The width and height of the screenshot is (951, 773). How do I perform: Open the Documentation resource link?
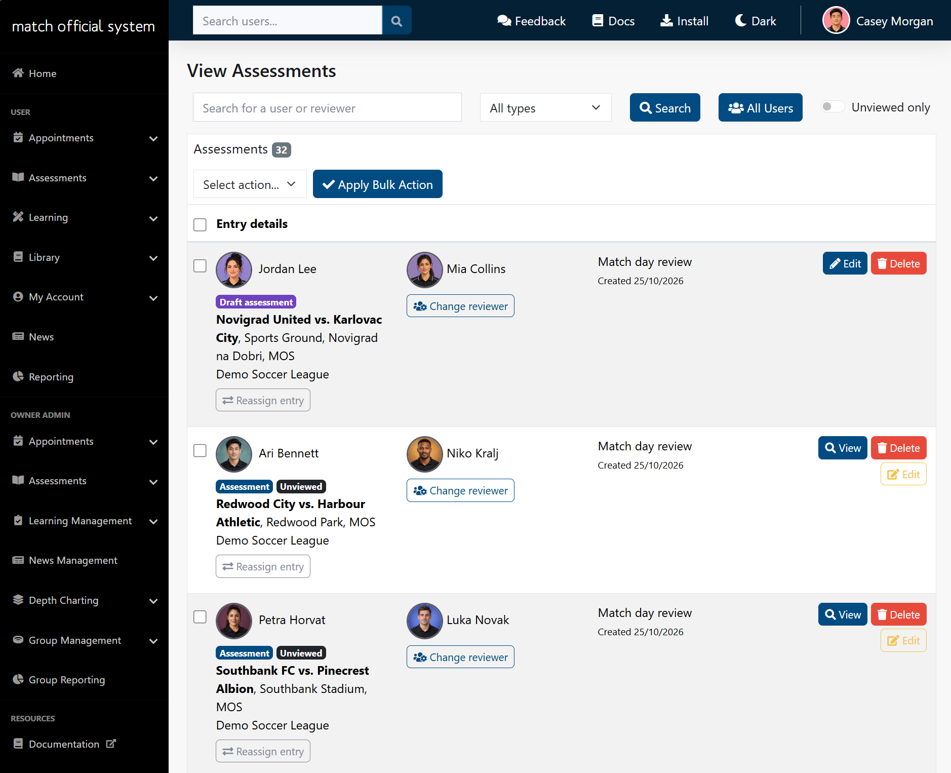click(84, 744)
